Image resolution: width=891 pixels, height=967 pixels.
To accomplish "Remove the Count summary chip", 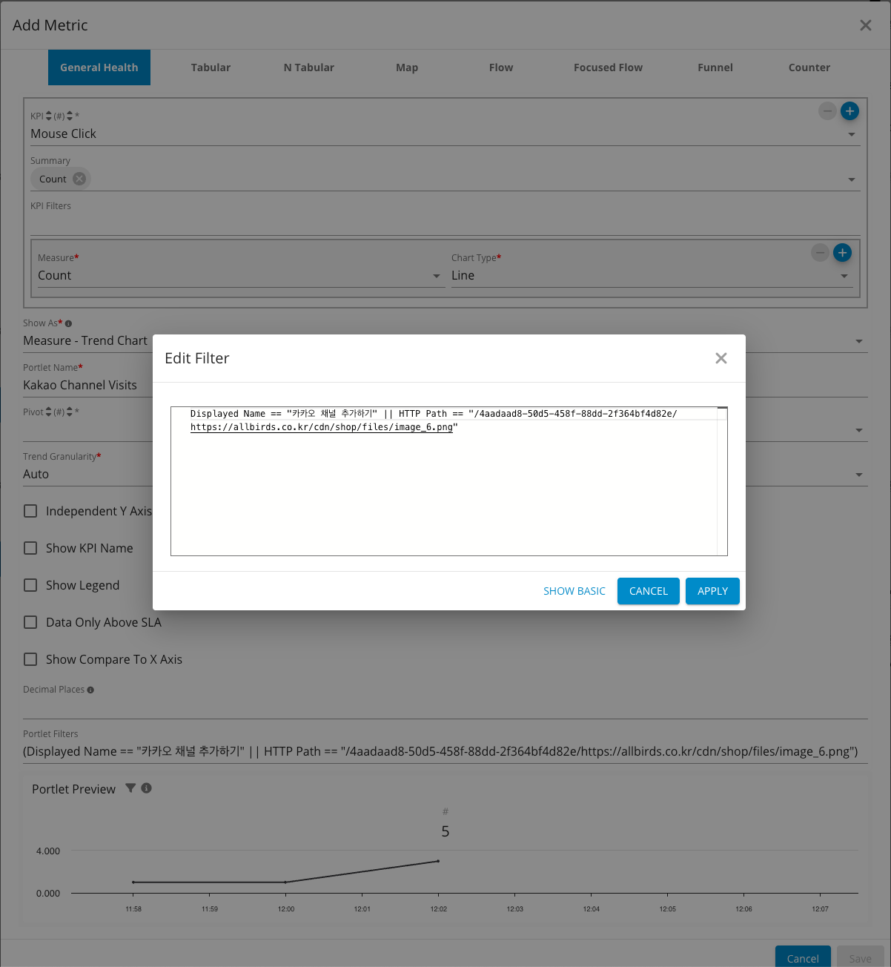I will [x=79, y=179].
